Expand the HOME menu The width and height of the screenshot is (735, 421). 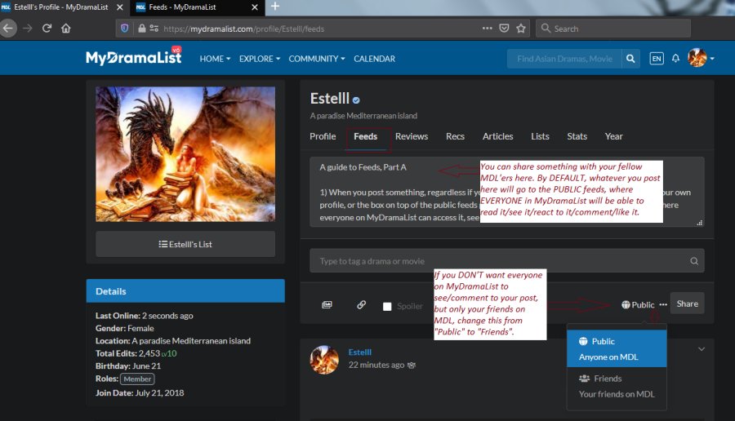(x=215, y=59)
